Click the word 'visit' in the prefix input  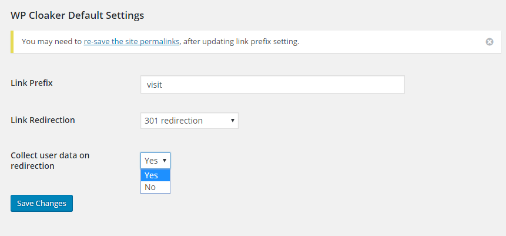click(154, 85)
